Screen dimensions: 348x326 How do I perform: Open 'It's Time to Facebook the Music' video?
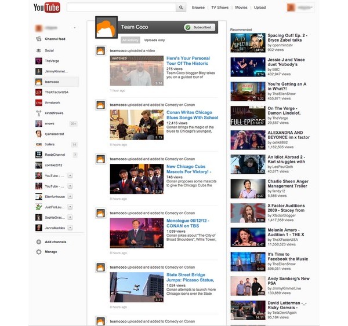[x=288, y=257]
